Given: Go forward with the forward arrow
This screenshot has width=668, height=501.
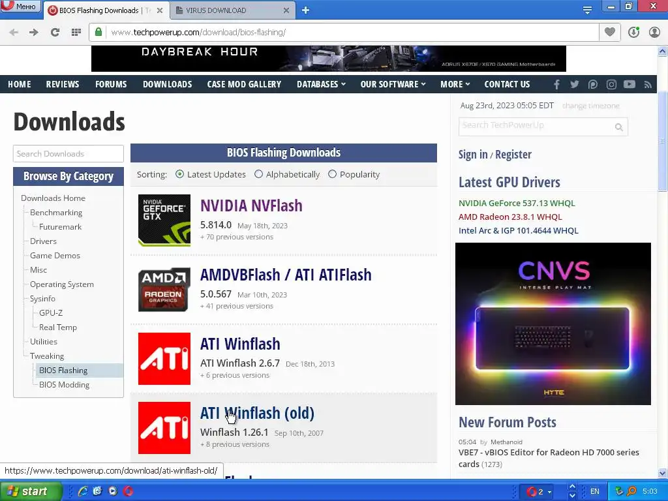Looking at the screenshot, I should (x=34, y=32).
